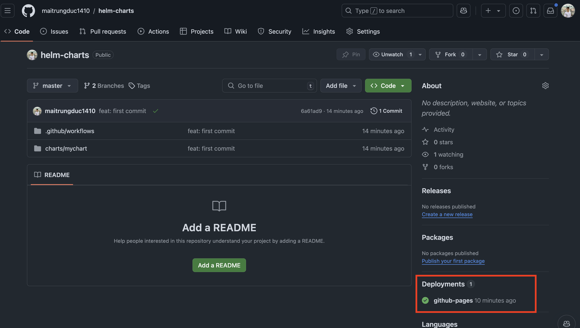
Task: Open the 1 Commit history link
Action: 386,111
